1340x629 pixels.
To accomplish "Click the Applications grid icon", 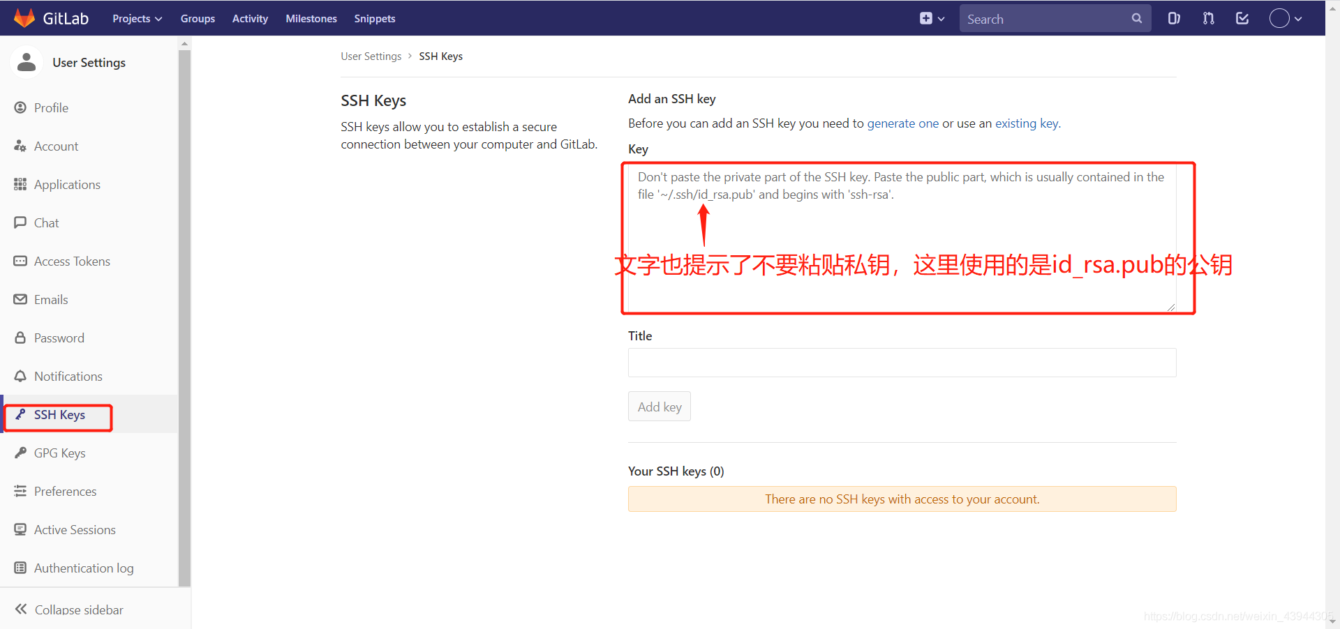I will pos(20,184).
